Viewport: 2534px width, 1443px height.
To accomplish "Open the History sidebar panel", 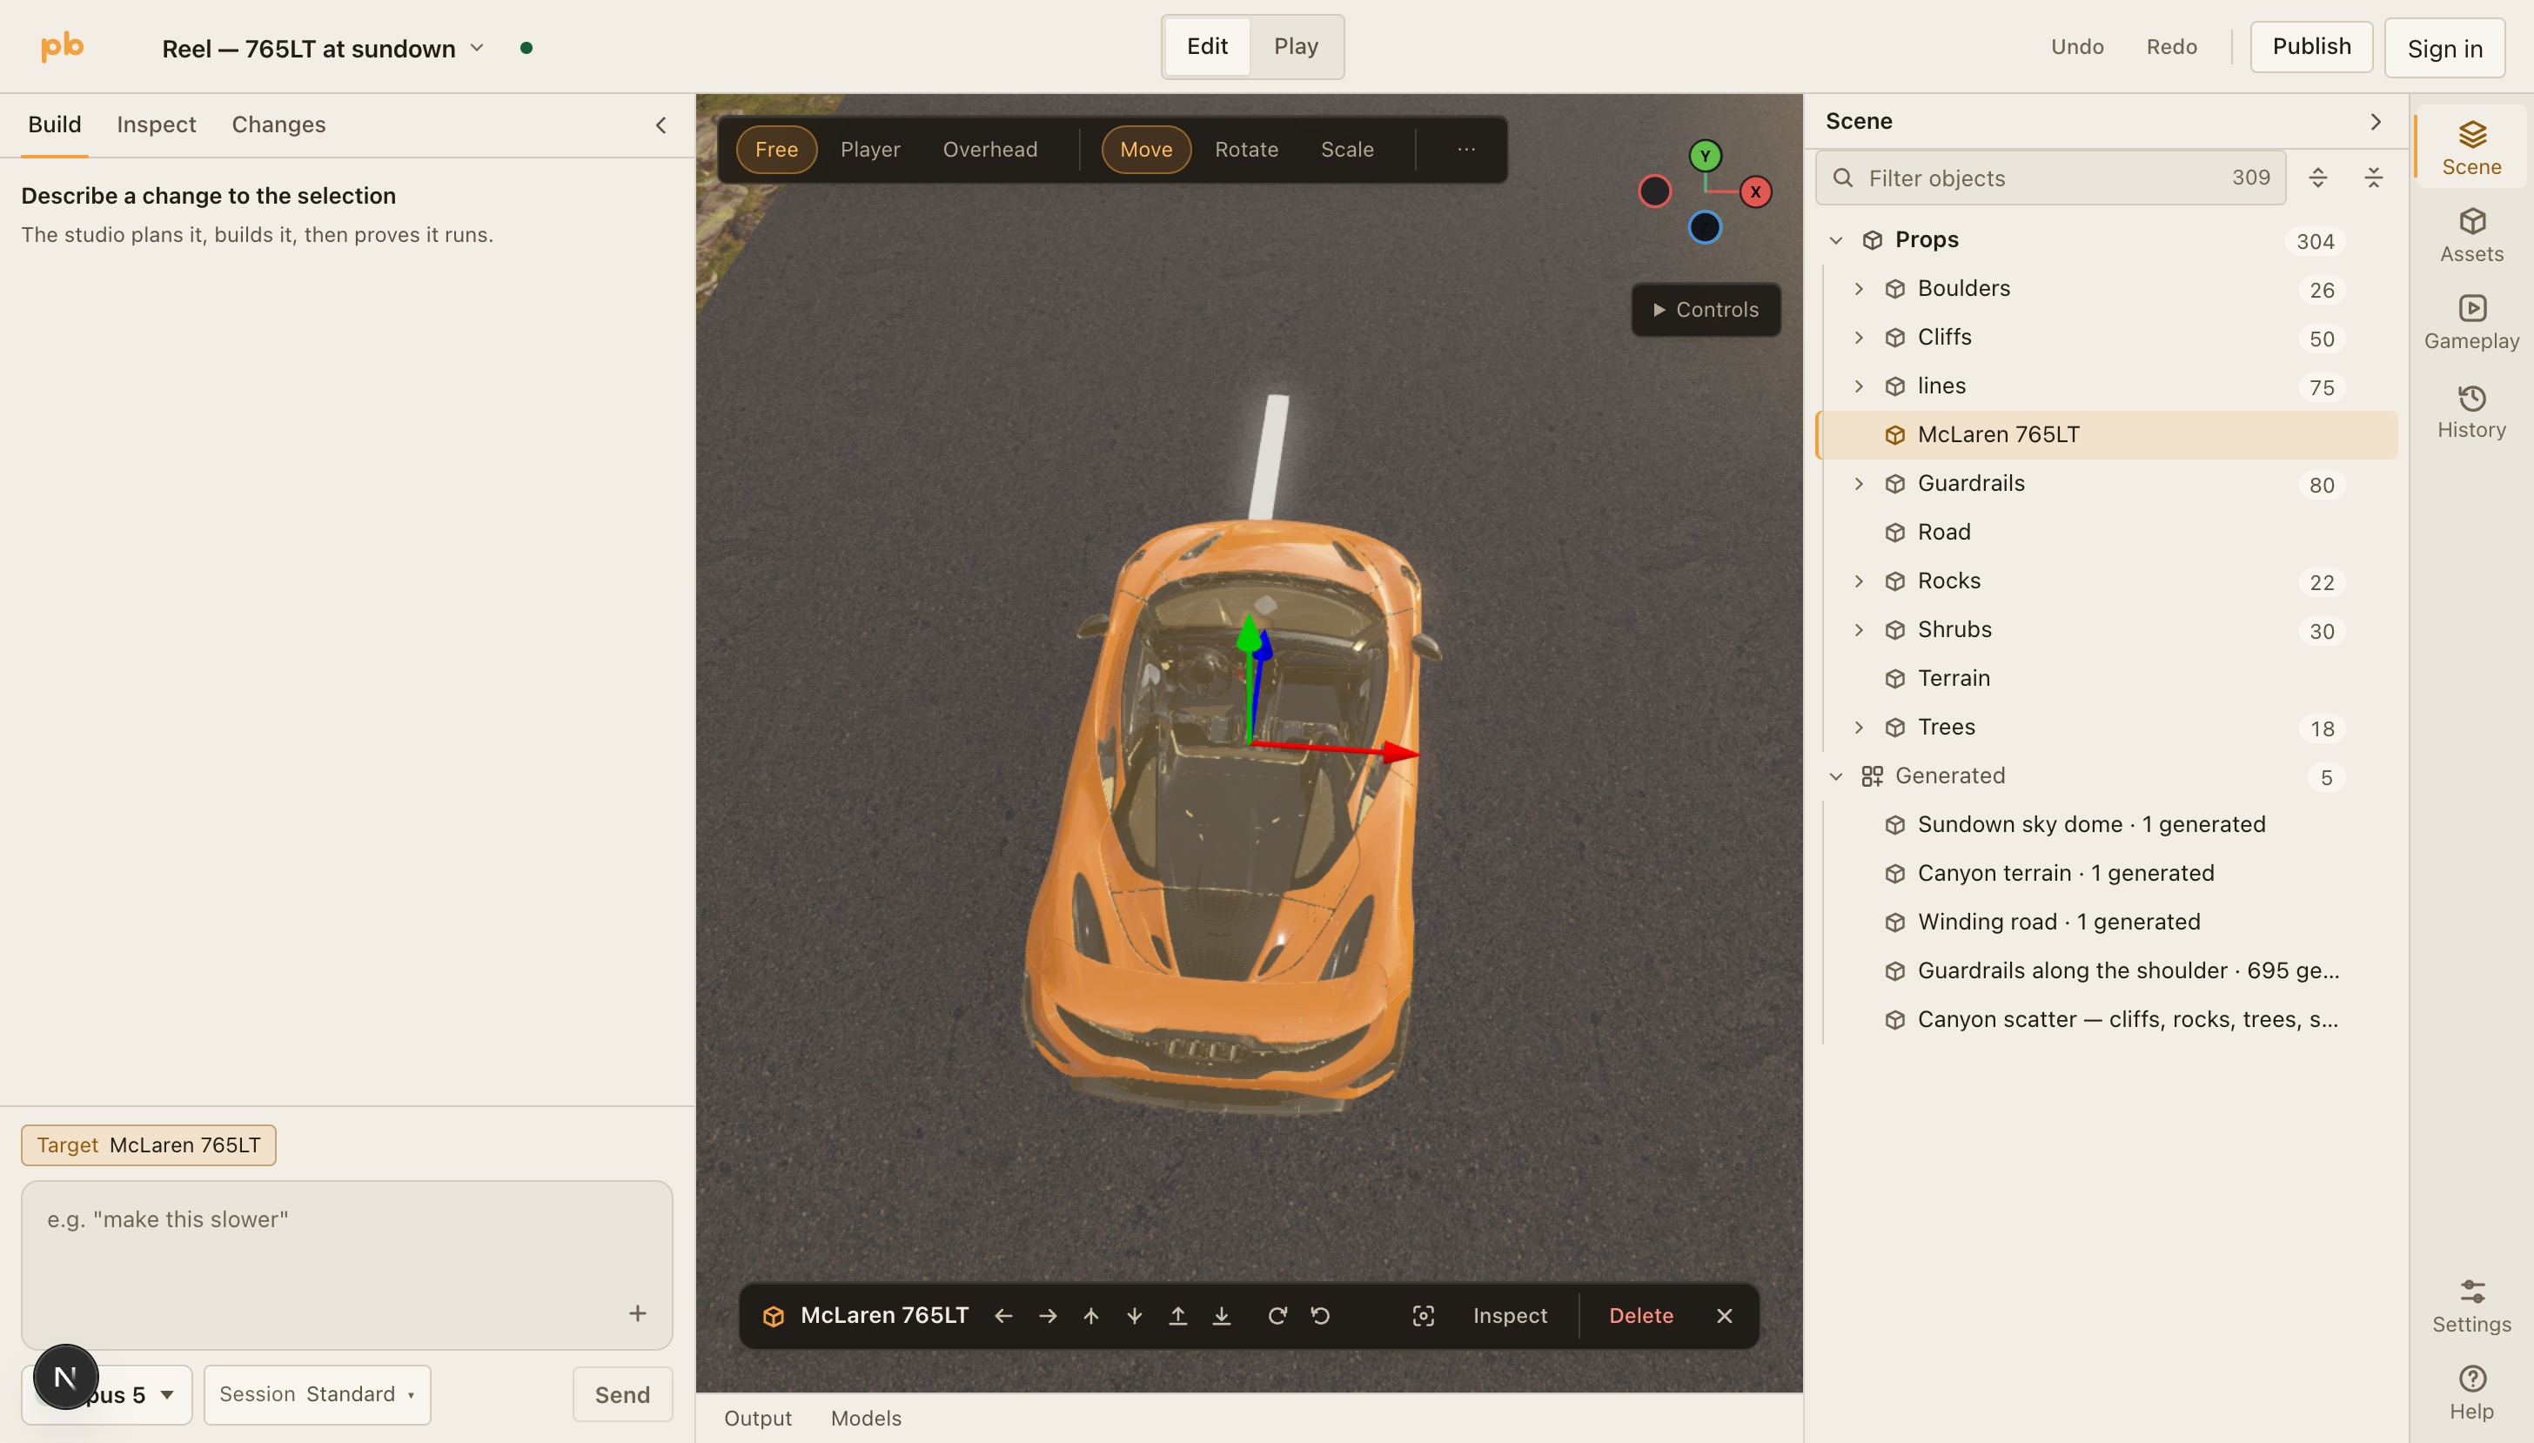I will coord(2470,412).
